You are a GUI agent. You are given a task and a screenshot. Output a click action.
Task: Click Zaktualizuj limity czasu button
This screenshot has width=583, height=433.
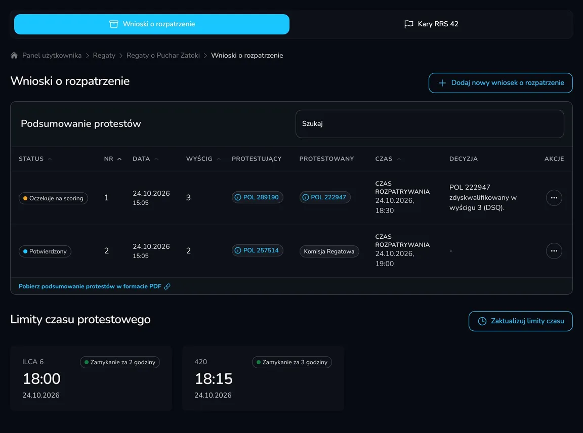521,321
